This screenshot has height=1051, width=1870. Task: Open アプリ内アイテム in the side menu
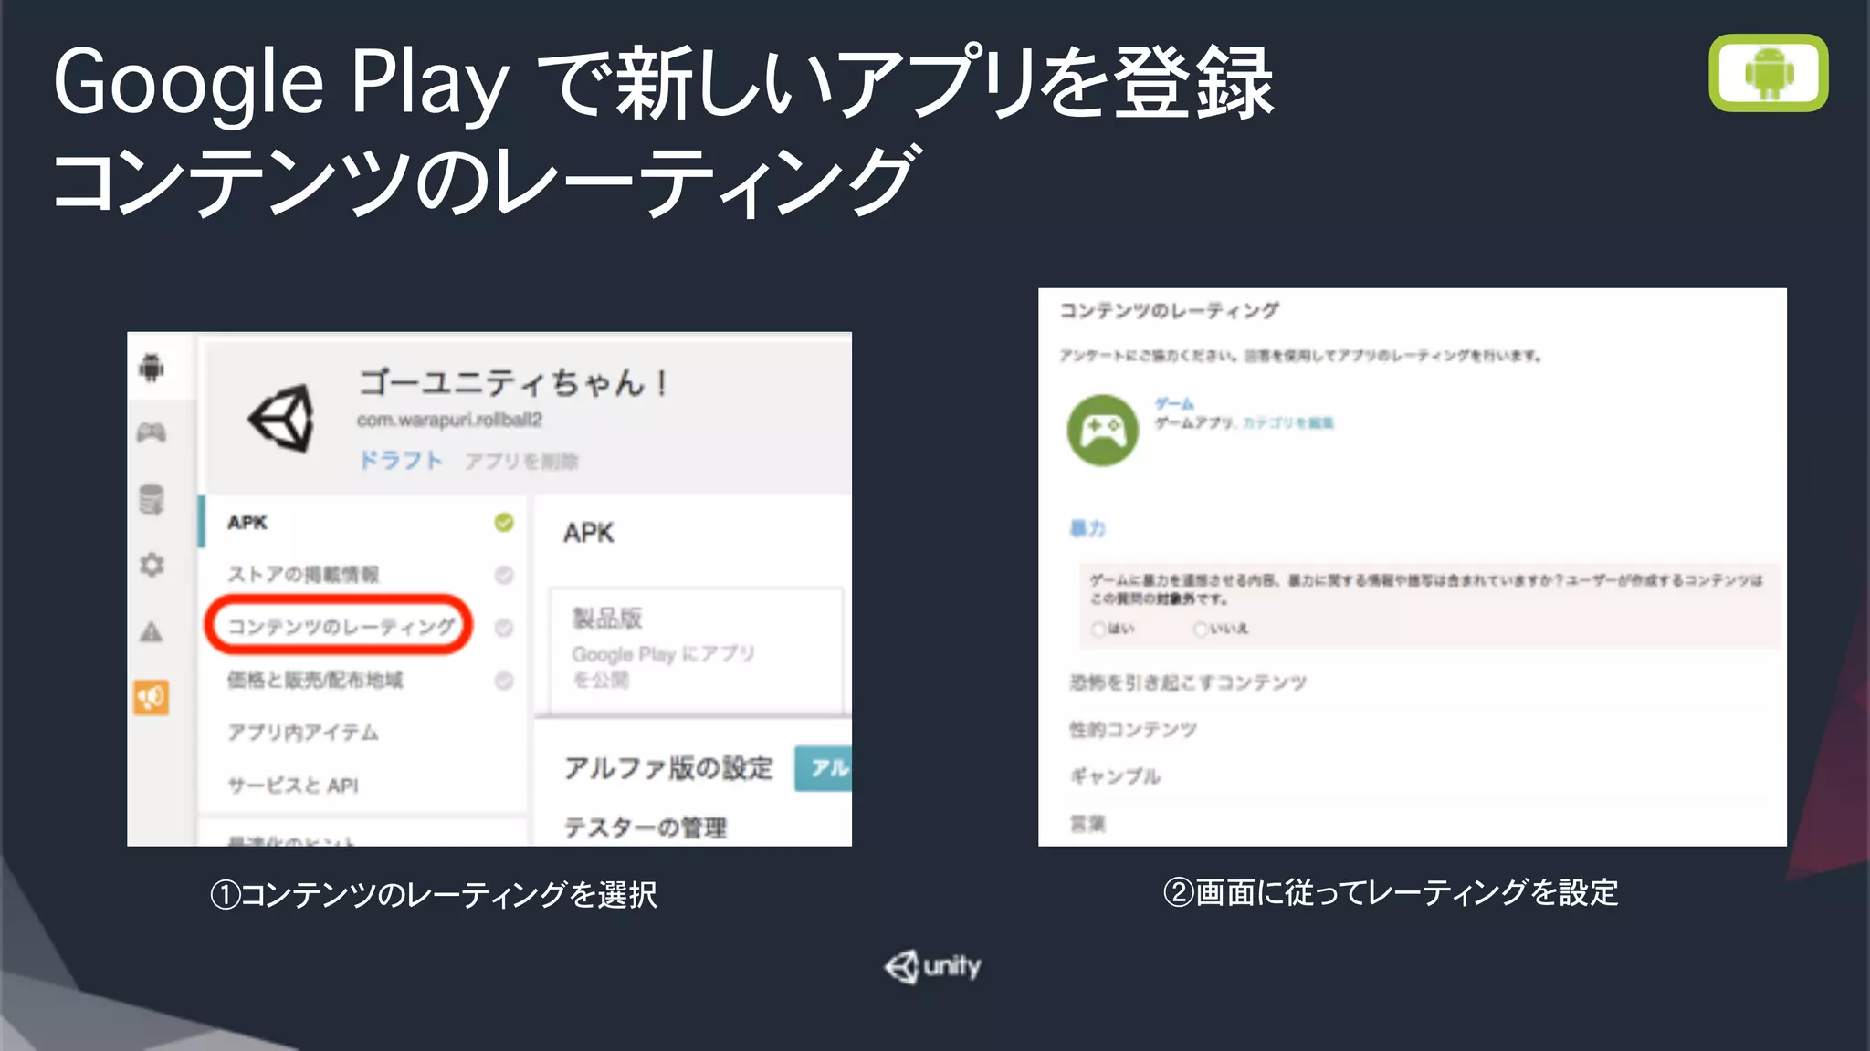tap(302, 733)
